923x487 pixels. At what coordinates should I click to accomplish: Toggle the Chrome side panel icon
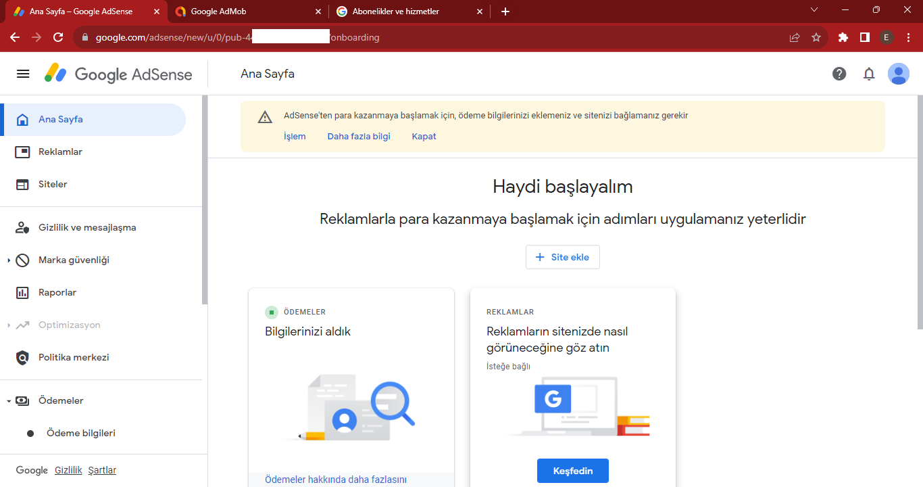click(865, 37)
